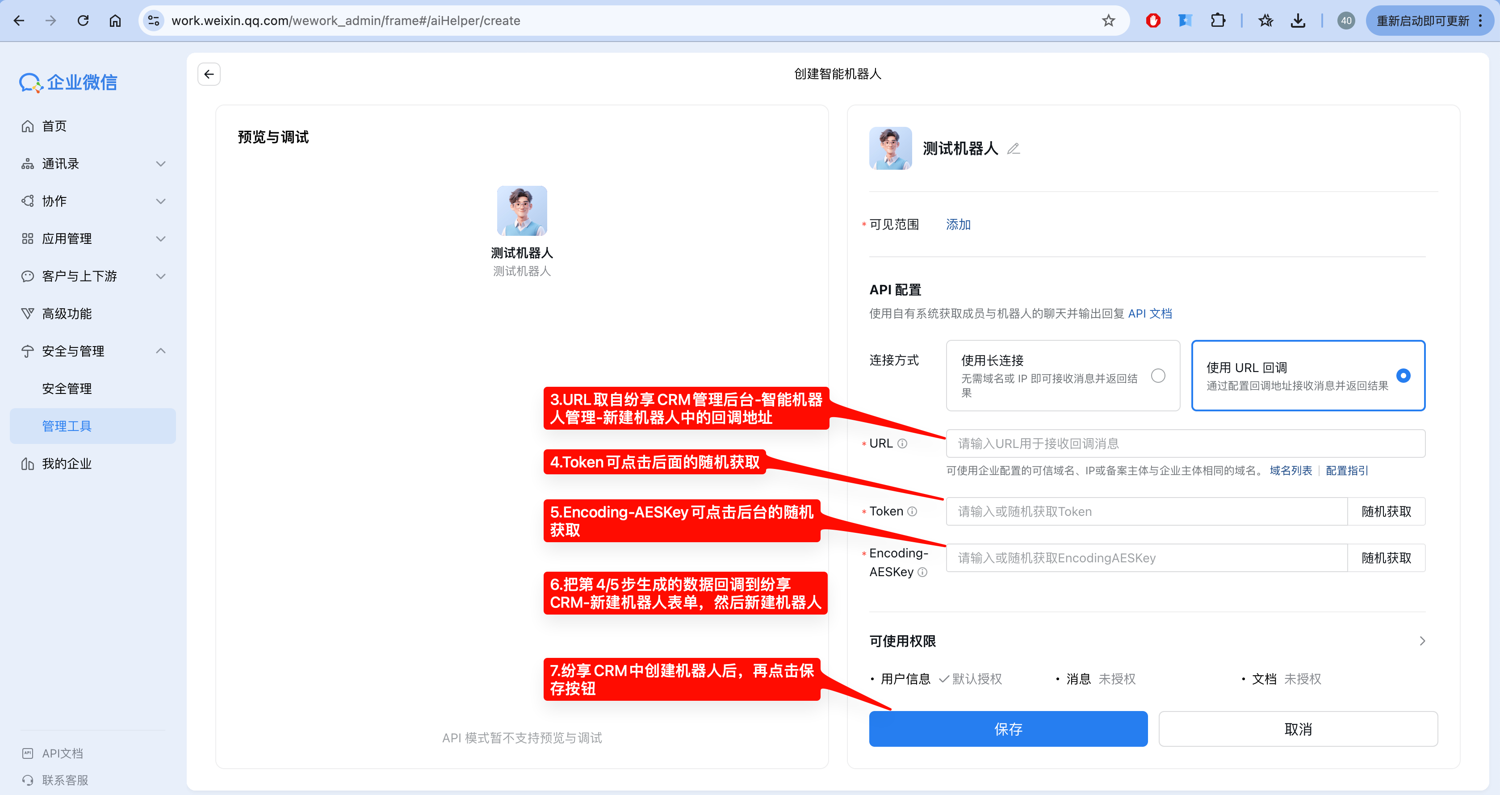Click the info icon beside Encoding-AESKey

(x=922, y=572)
